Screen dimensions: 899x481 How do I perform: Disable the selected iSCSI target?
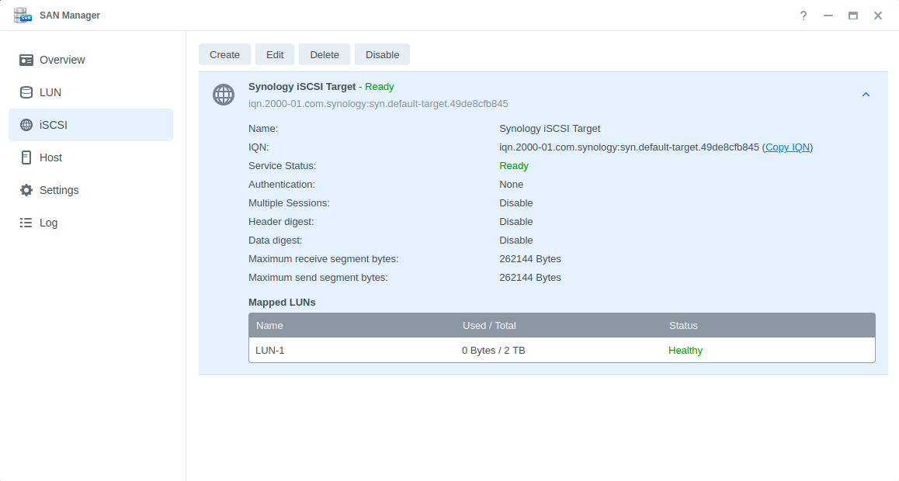(382, 54)
